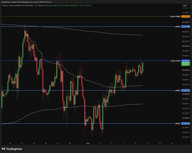Image resolution: width=192 pixels, height=153 pixels.
Task: Click the 64,600.0 price axis label
Action: 186,80
